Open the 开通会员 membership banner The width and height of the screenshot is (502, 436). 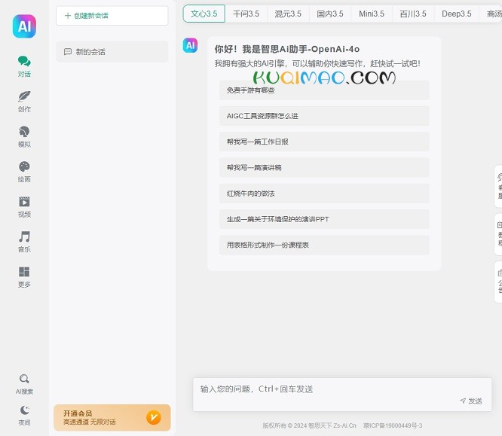[x=112, y=417]
